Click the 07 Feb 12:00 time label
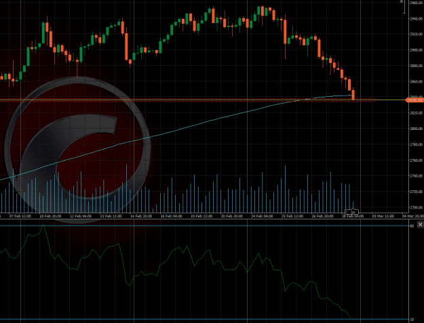This screenshot has width=424, height=323. click(x=20, y=216)
